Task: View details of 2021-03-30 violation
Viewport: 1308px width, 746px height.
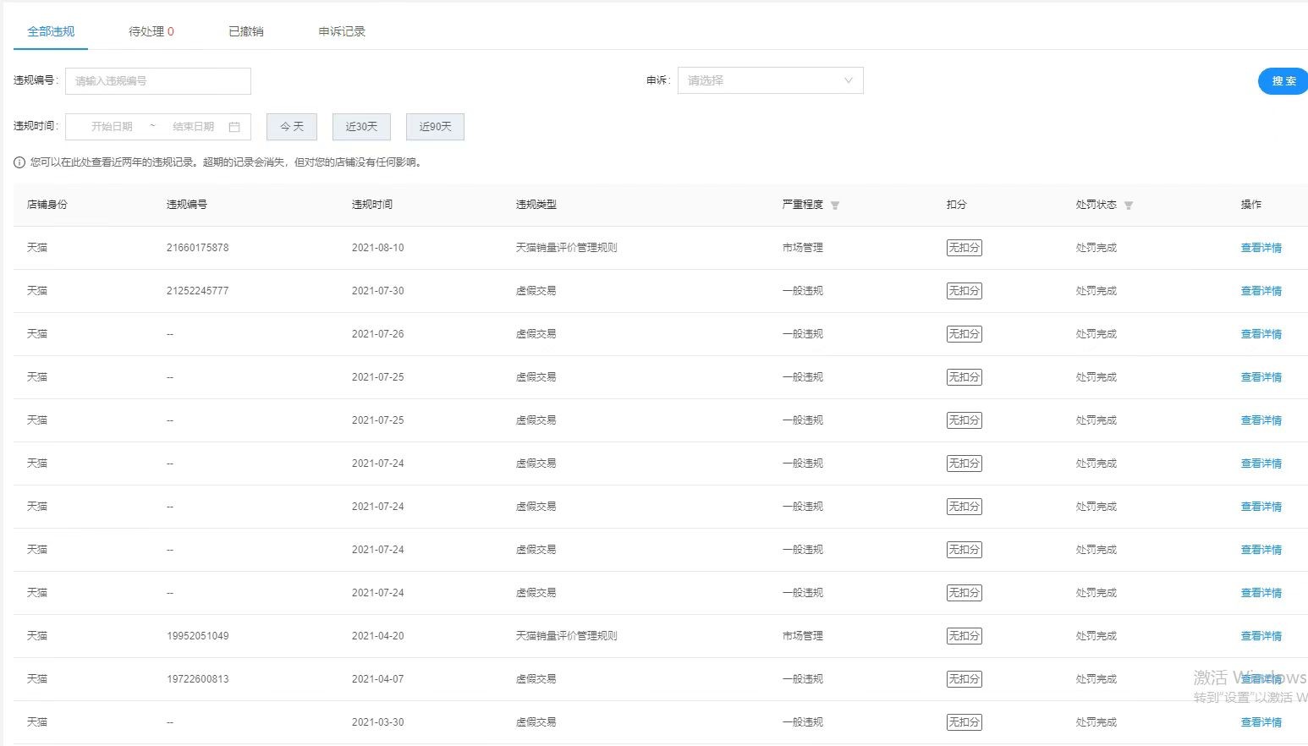Action: pos(1261,722)
